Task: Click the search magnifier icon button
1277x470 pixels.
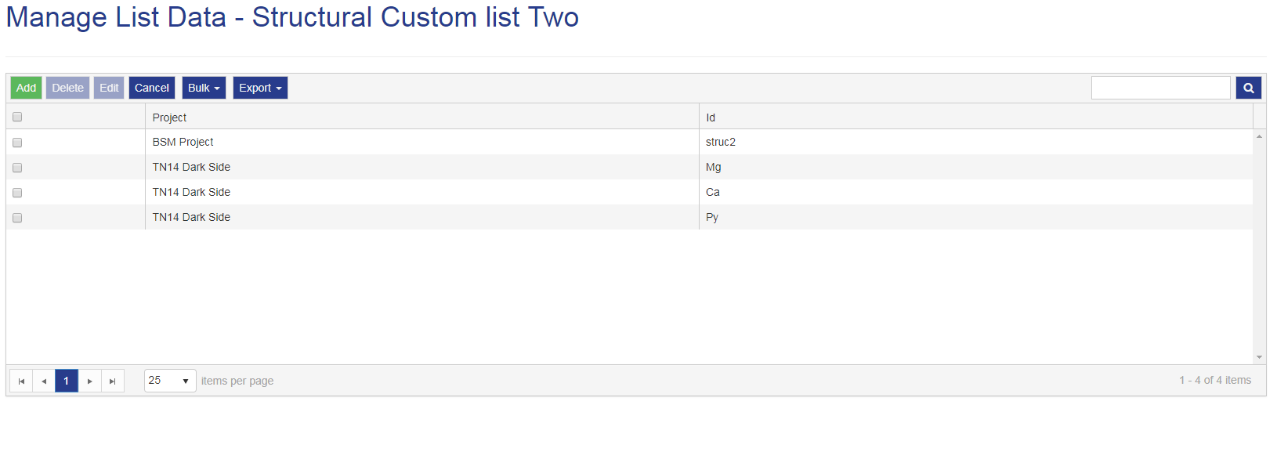Action: click(1248, 88)
